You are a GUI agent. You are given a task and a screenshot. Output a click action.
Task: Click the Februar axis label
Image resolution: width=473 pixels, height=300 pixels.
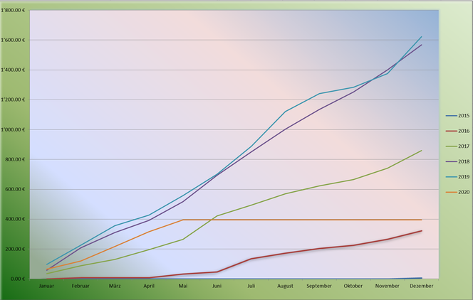[x=80, y=286]
